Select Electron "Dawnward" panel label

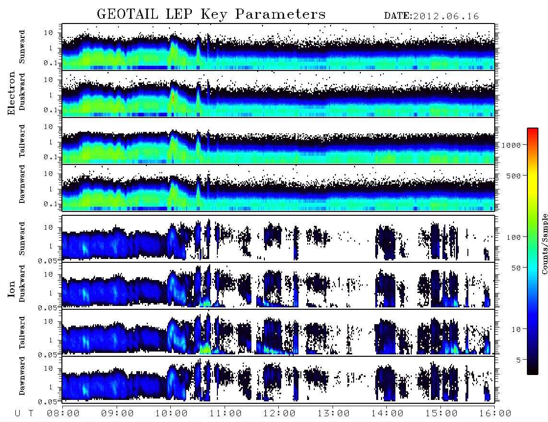coord(22,184)
